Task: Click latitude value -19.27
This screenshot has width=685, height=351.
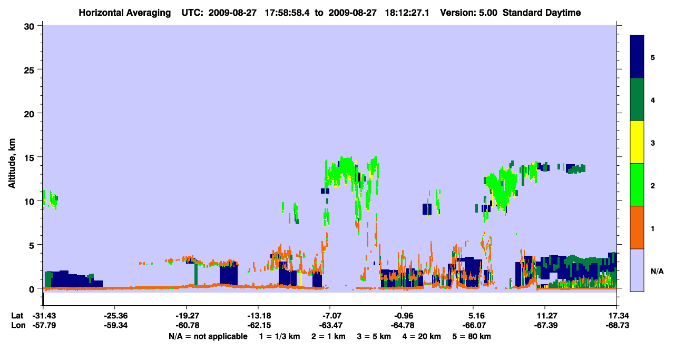Action: tap(186, 316)
